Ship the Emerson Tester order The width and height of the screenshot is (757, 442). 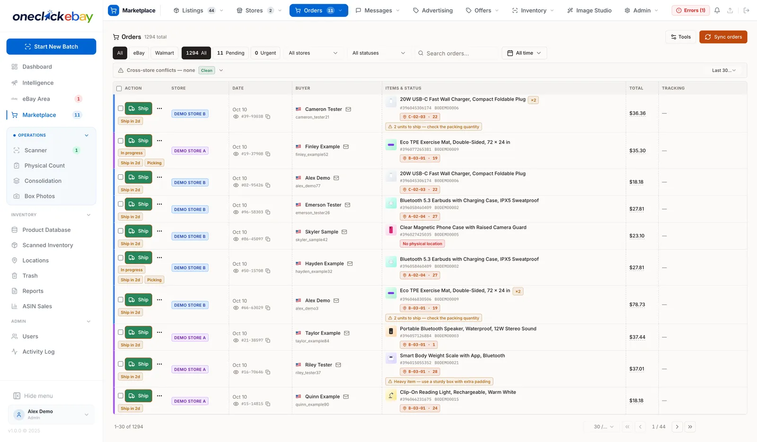tap(139, 204)
